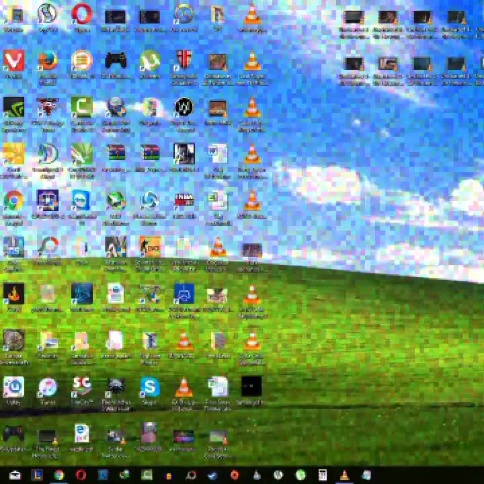Launch the green Camtasia 'C' shortcut
This screenshot has width=484, height=484.
[81, 107]
